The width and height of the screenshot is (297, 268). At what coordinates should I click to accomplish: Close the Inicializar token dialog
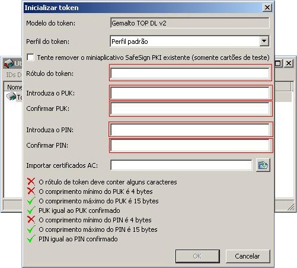(x=267, y=8)
